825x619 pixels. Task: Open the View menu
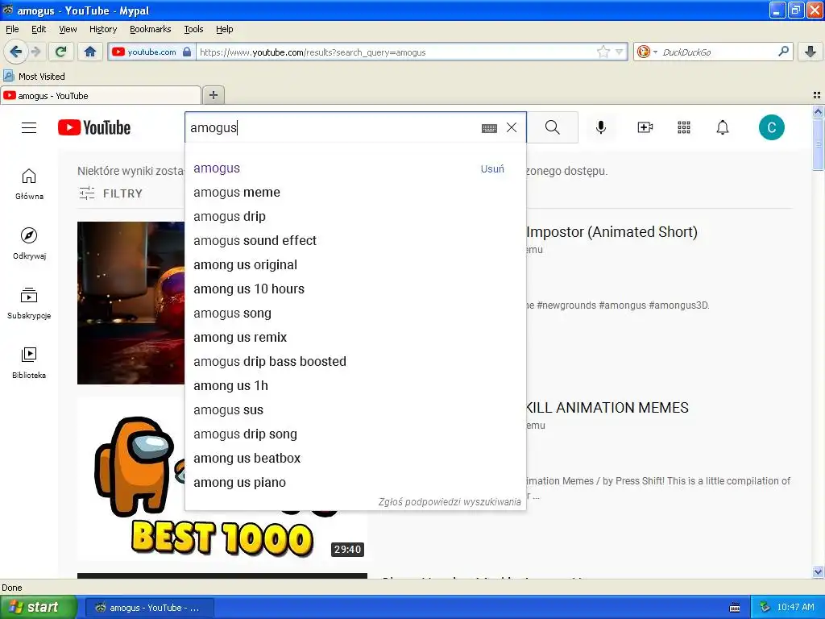(x=68, y=29)
